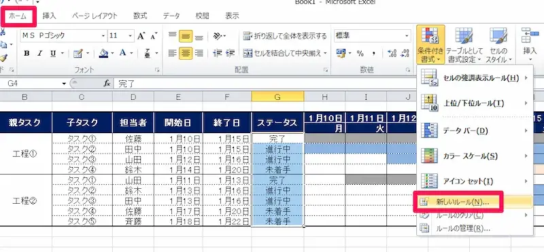Click the format painter brush icon
Screen dimensions: 544x252
pos(3,57)
